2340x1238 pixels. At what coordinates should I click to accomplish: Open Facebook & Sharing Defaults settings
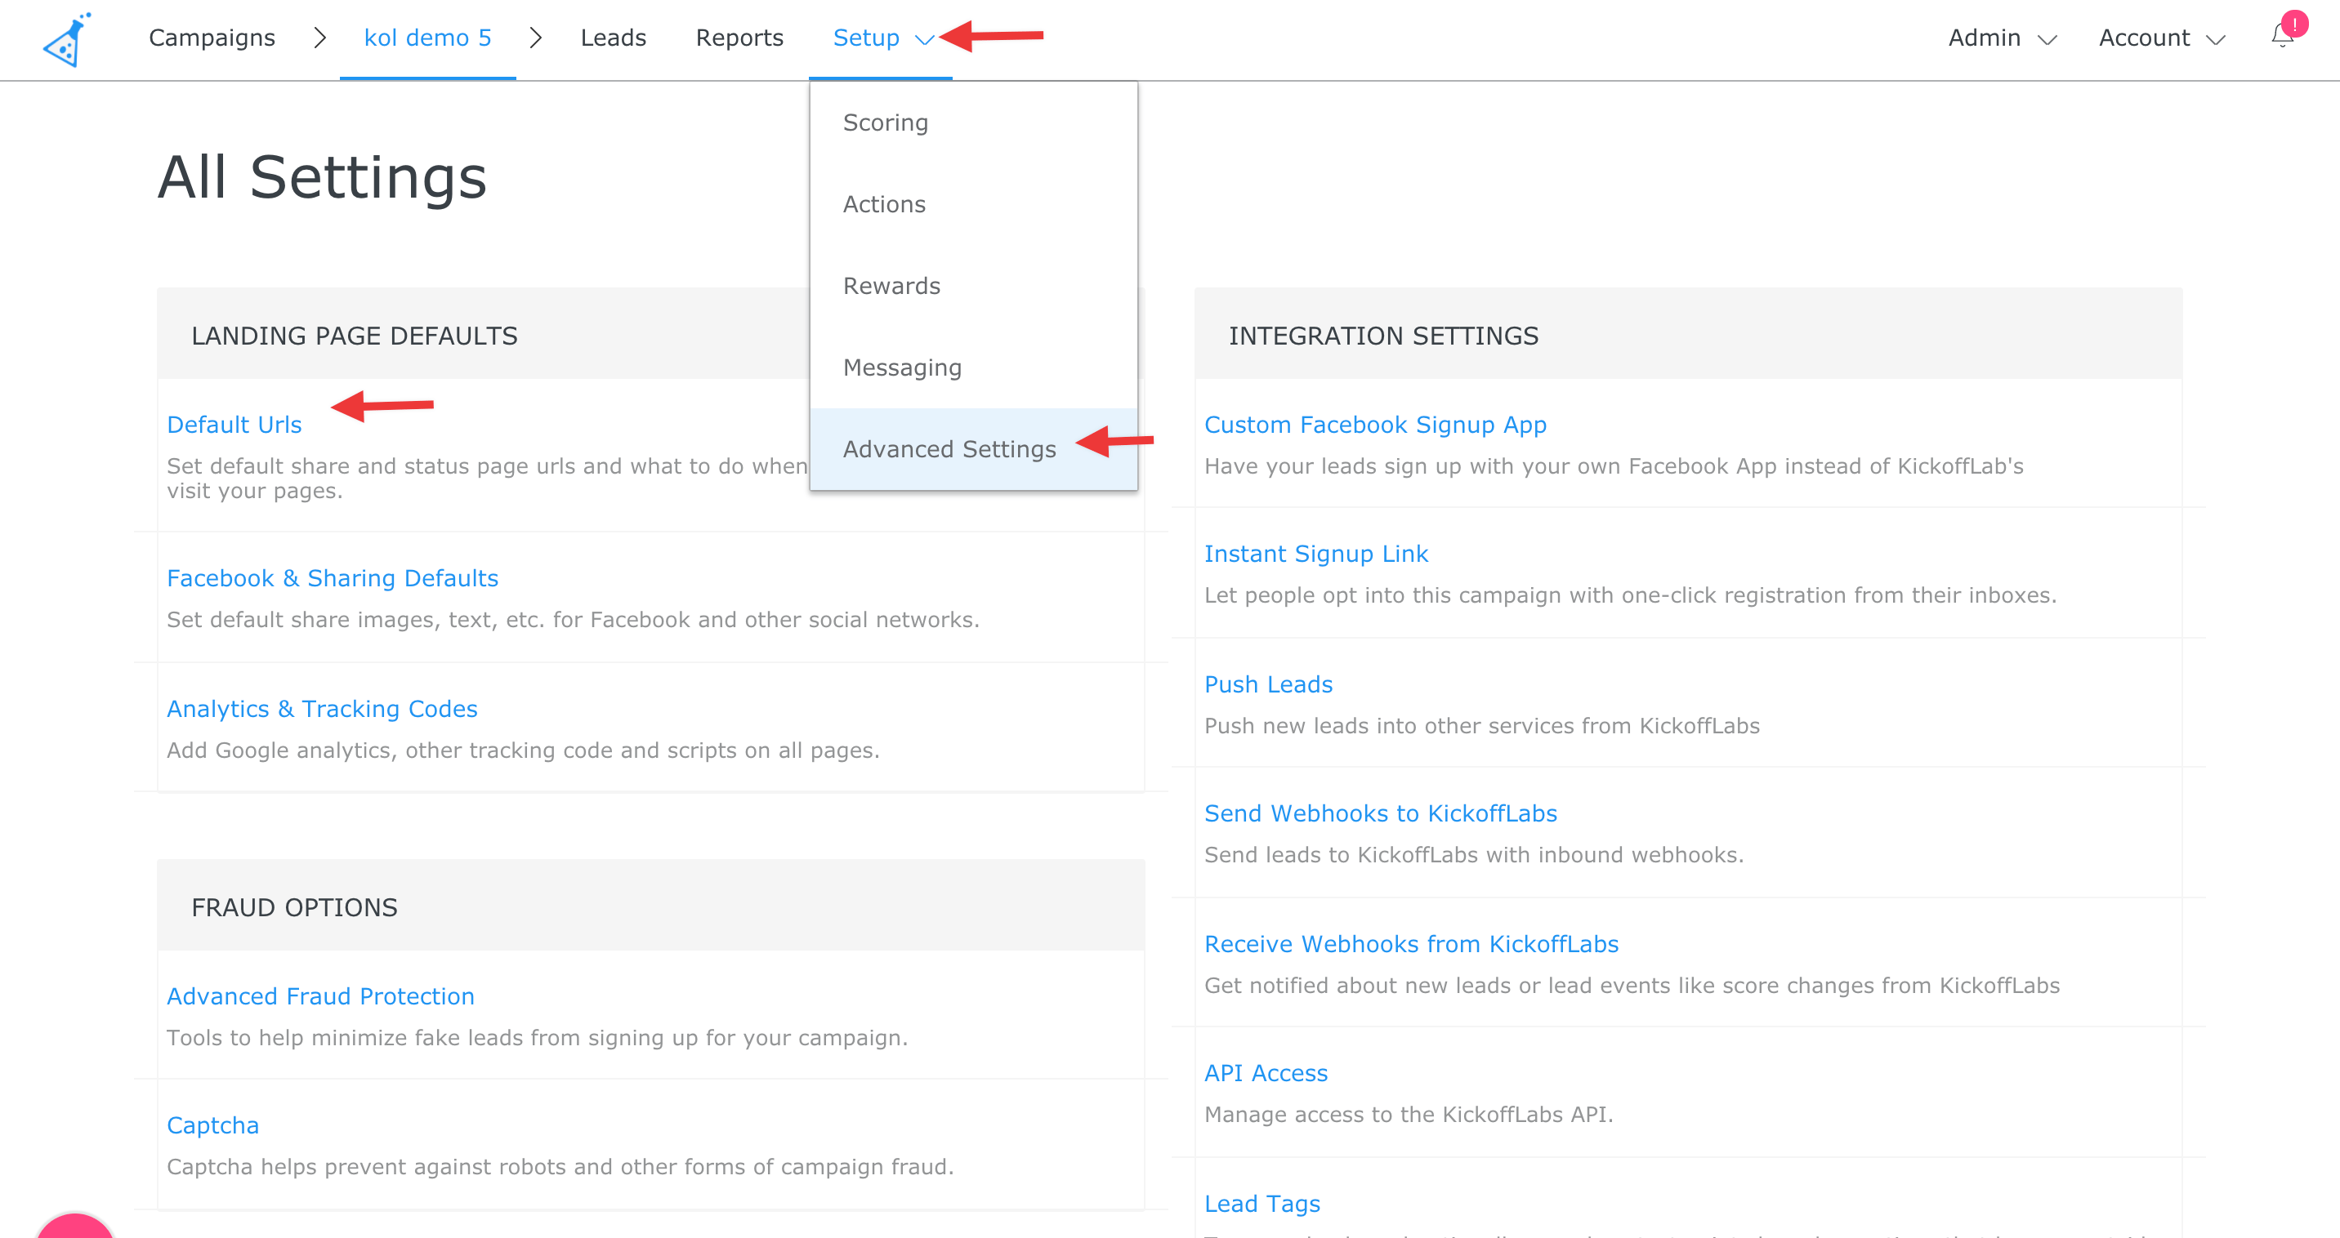(x=333, y=578)
